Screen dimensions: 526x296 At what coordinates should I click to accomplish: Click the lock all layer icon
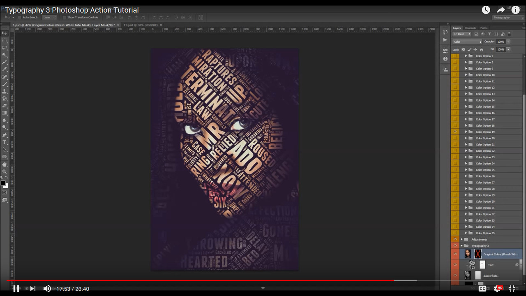[482, 50]
